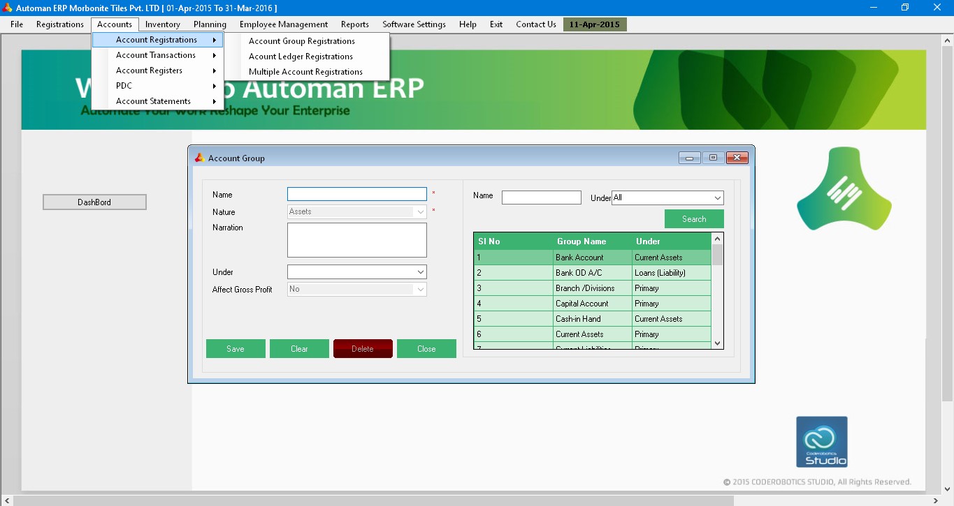Click the group Name input field

pyautogui.click(x=356, y=194)
